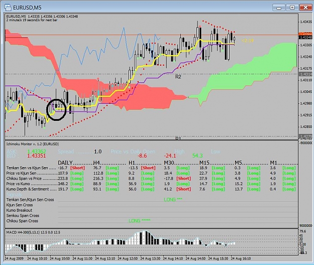Viewport: 314px width, 265px height.
Task: Click the black current price tag 1.43348
Action: click(305, 38)
